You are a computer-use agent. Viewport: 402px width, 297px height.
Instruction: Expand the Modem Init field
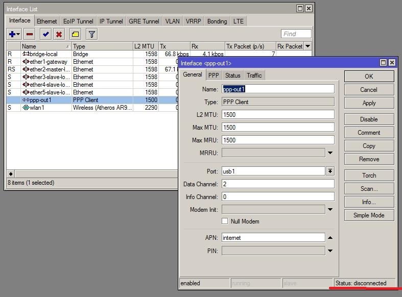(x=330, y=210)
